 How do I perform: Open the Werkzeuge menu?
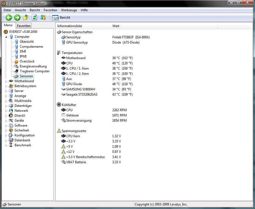(69, 10)
